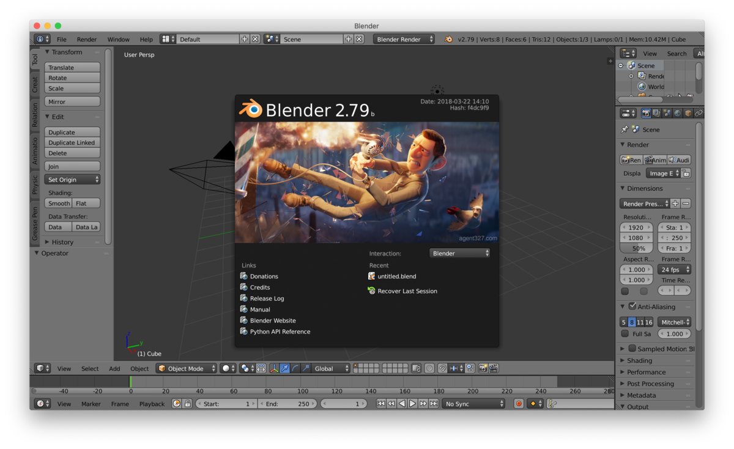Click the 50% resolution scale slider
Screen dimensions: 734x449
point(636,249)
